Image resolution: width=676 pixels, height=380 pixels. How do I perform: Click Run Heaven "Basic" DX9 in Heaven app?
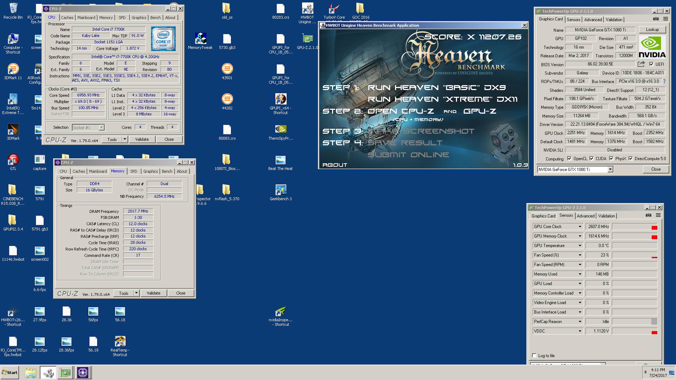437,87
